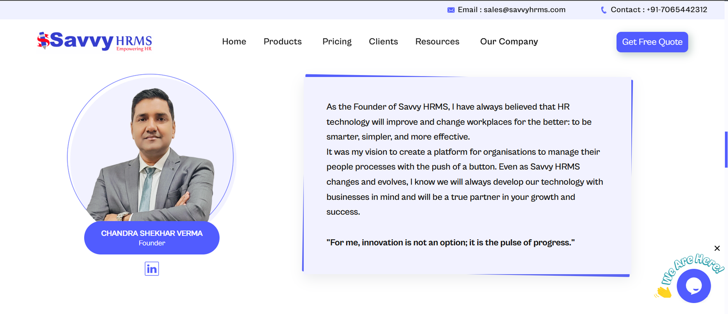The image size is (728, 314).
Task: Expand the Products menu
Action: coord(283,41)
